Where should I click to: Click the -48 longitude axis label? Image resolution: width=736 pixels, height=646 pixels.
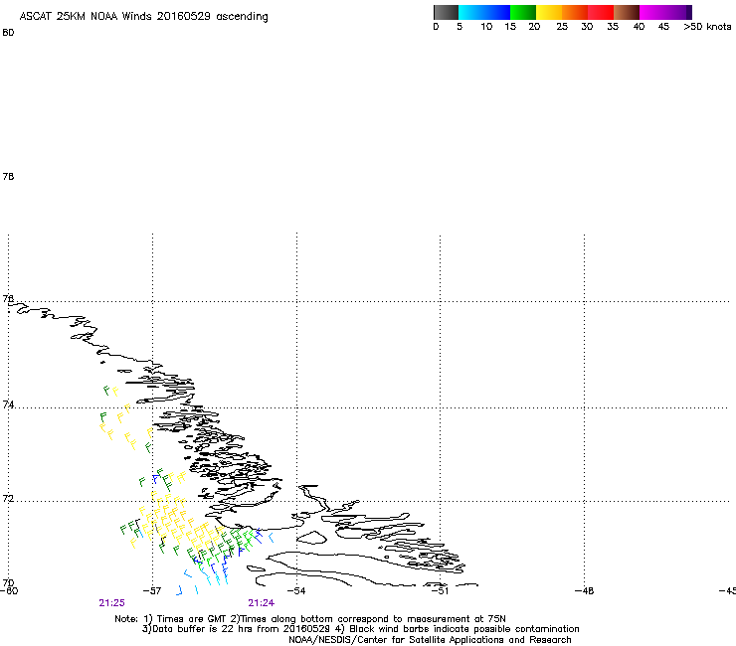585,590
